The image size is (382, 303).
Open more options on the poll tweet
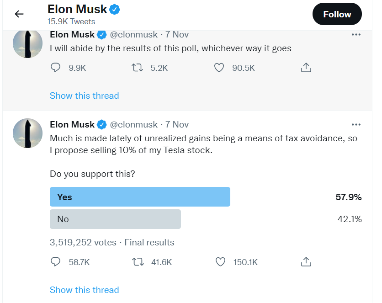click(x=356, y=125)
